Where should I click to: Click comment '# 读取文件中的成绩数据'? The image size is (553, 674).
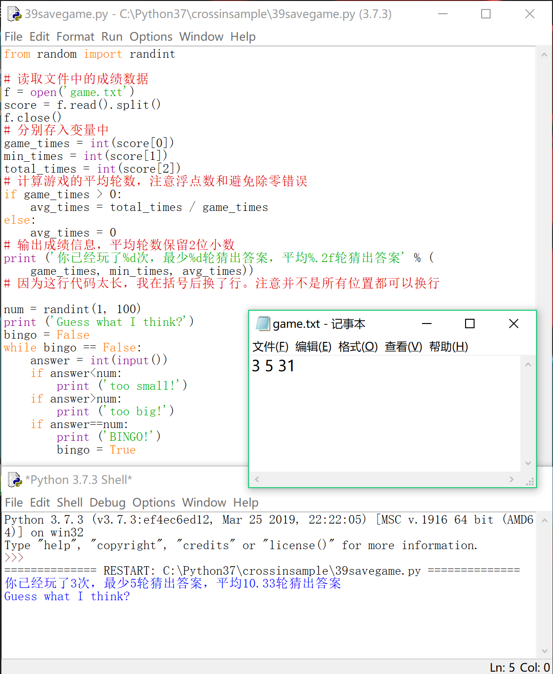76,79
